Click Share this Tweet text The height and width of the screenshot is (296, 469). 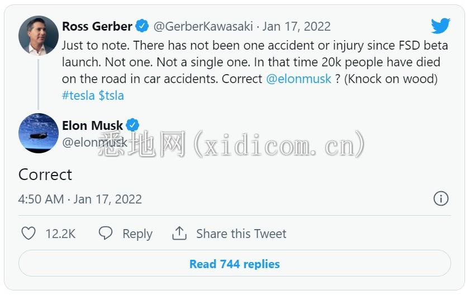pyautogui.click(x=241, y=234)
